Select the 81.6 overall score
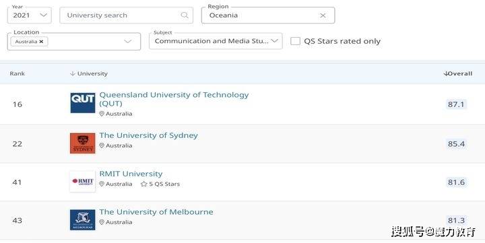 [x=456, y=182]
